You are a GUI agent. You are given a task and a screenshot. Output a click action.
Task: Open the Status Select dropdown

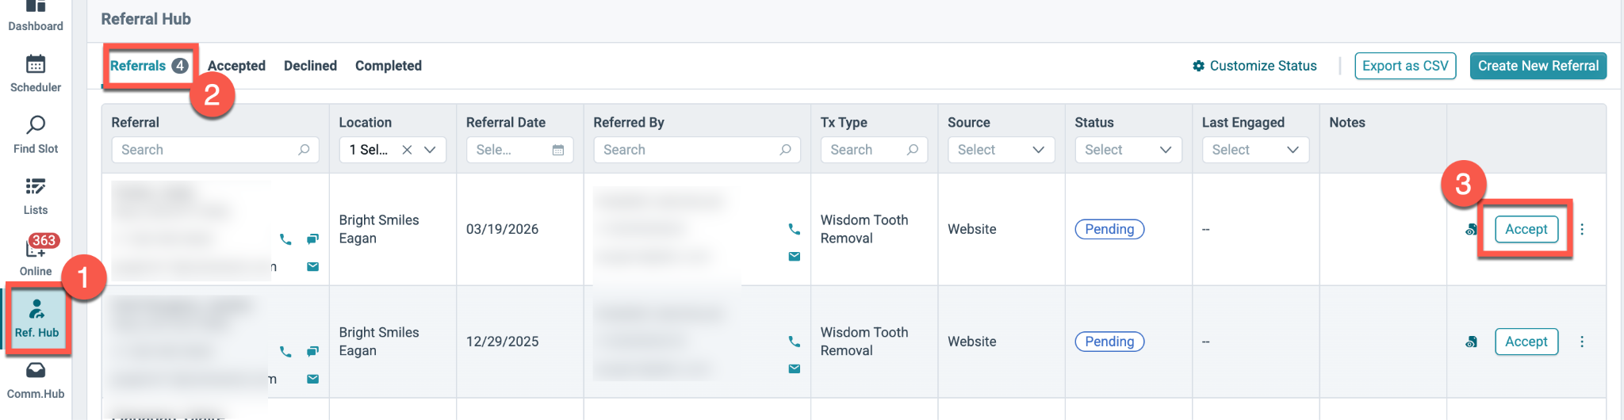click(x=1128, y=150)
